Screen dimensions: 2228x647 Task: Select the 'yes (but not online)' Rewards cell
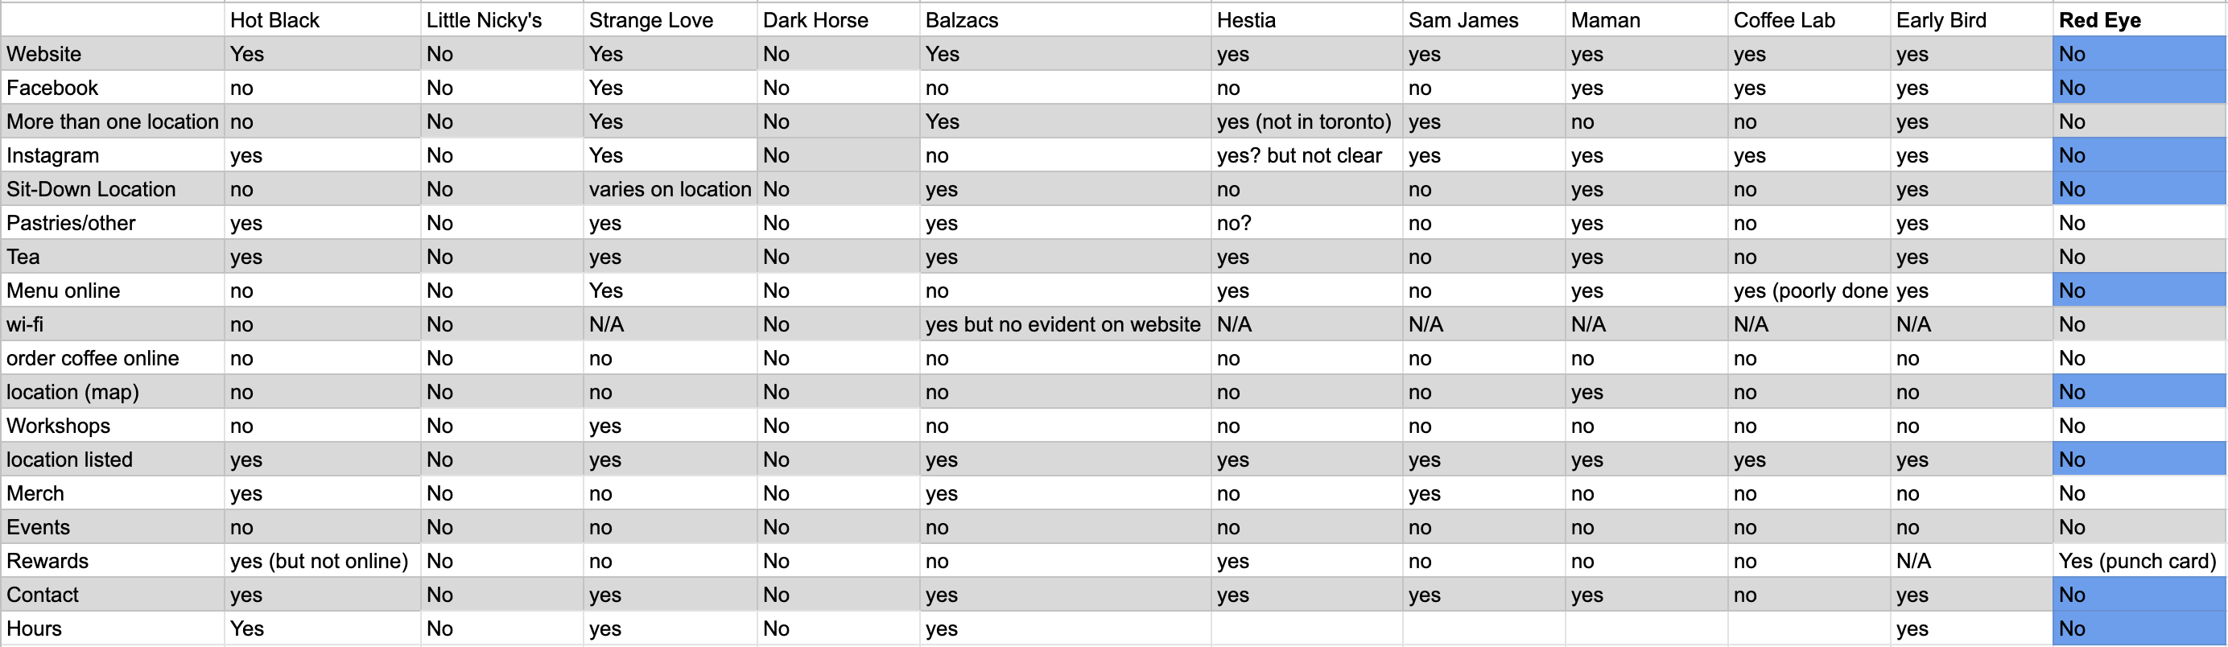(x=324, y=561)
